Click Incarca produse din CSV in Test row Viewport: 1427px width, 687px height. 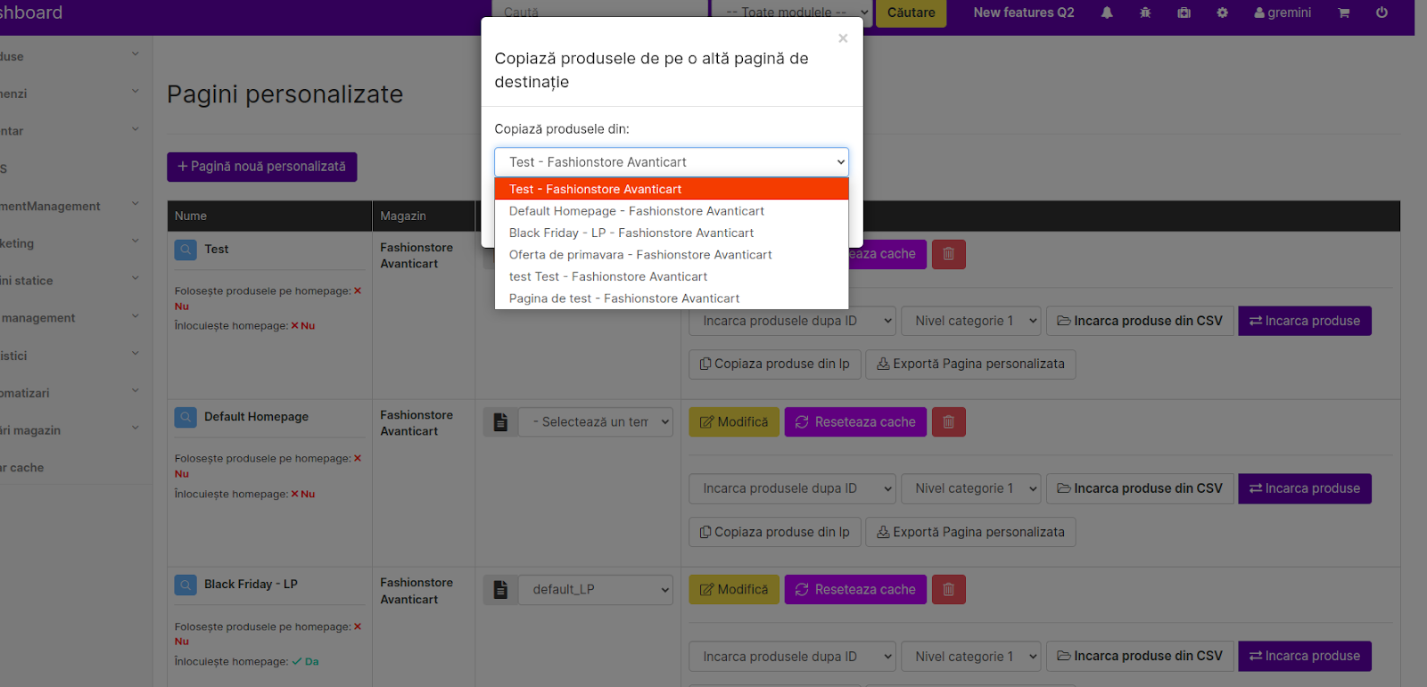click(x=1140, y=321)
